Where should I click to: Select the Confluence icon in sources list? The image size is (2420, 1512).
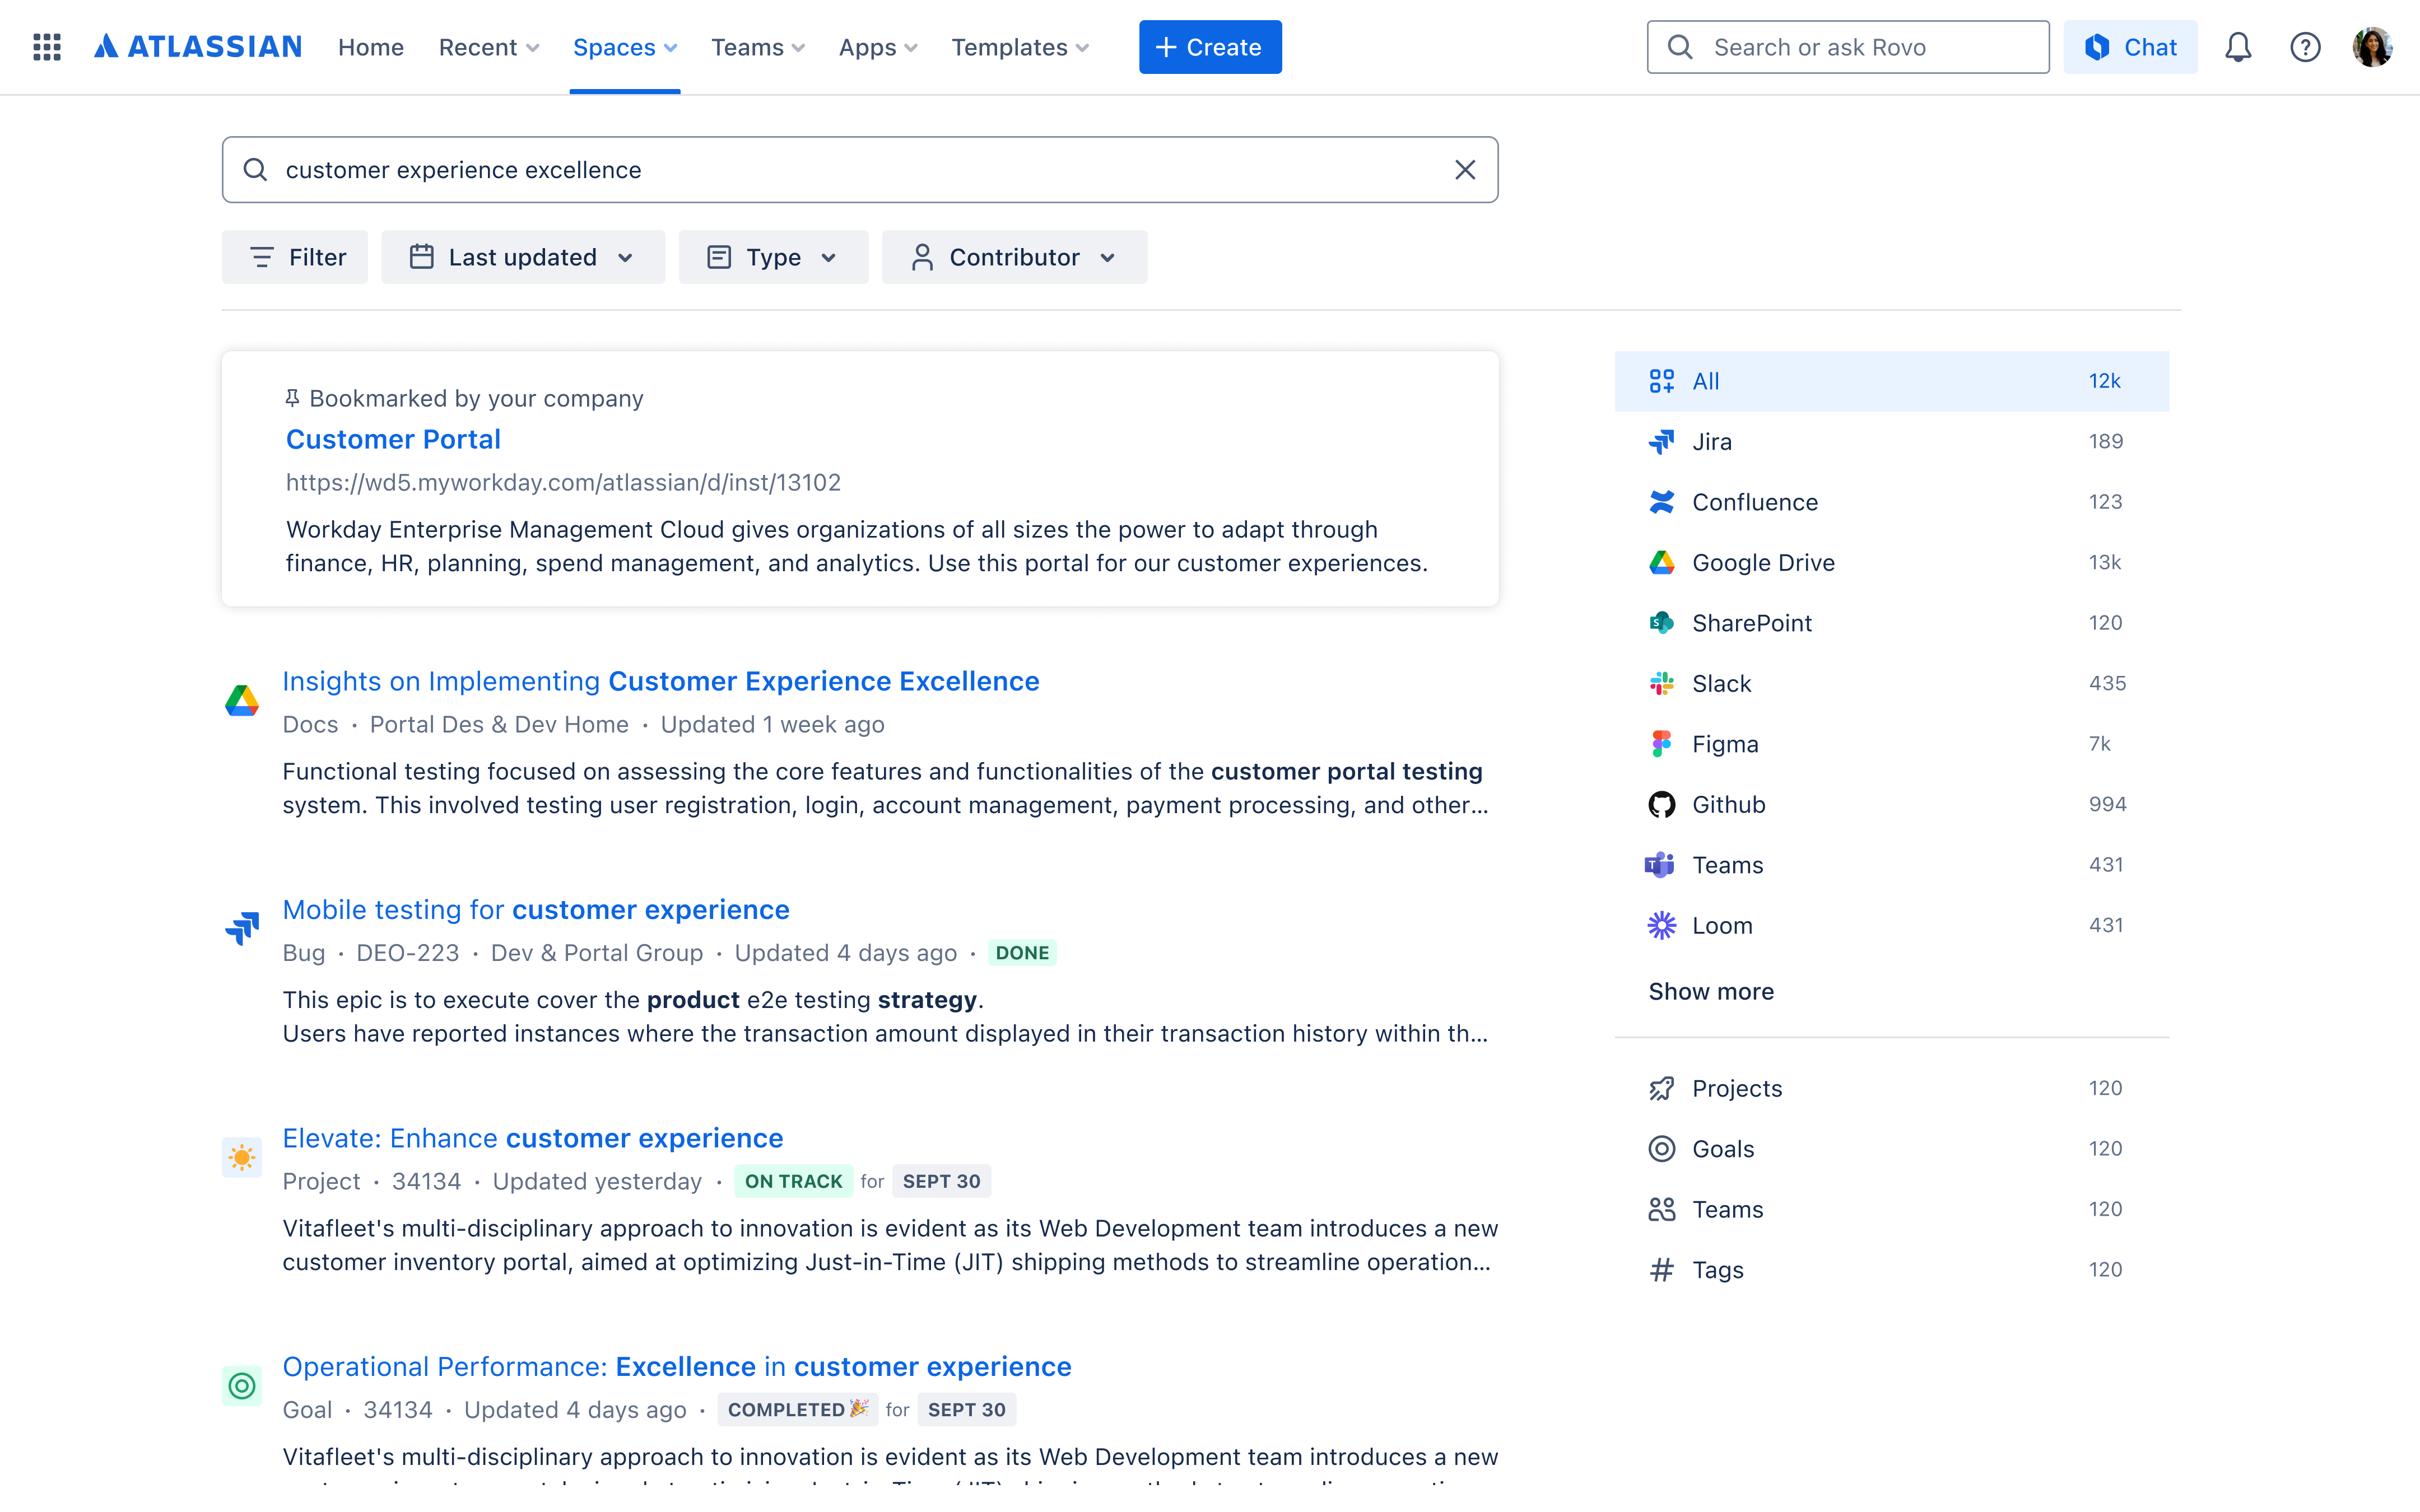[1661, 502]
